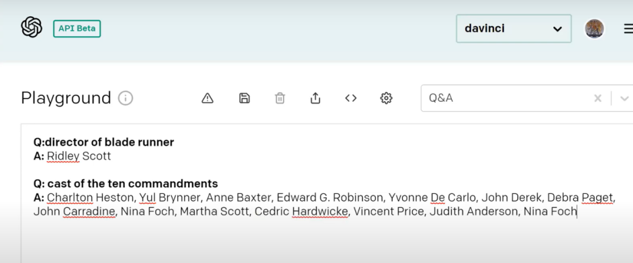Click the Playground heading

tap(66, 98)
